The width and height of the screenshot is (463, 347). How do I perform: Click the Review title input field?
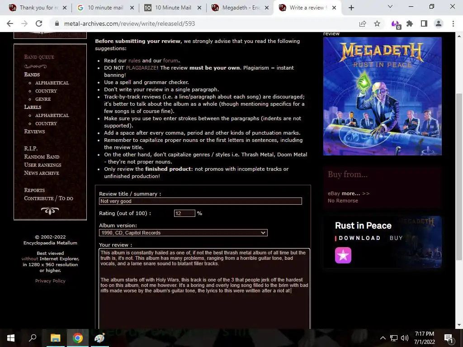(x=200, y=201)
